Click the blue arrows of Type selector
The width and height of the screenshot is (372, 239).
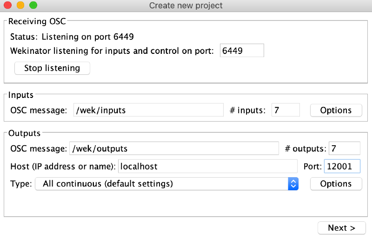[x=293, y=184]
